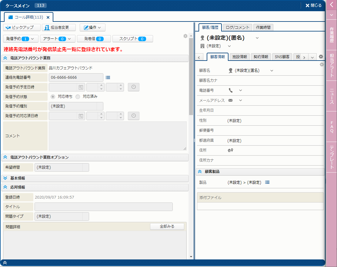Click the envelope icon in メールアドレス row
Screen dimensions: 337x267
[x=231, y=100]
